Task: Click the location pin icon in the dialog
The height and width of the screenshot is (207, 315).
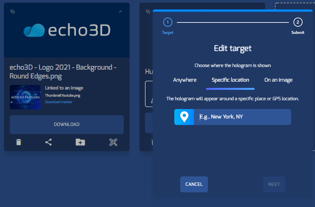Action: [184, 117]
